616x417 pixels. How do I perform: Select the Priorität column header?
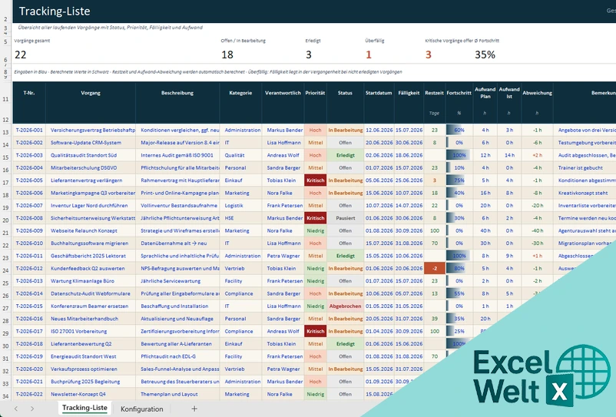pyautogui.click(x=315, y=93)
